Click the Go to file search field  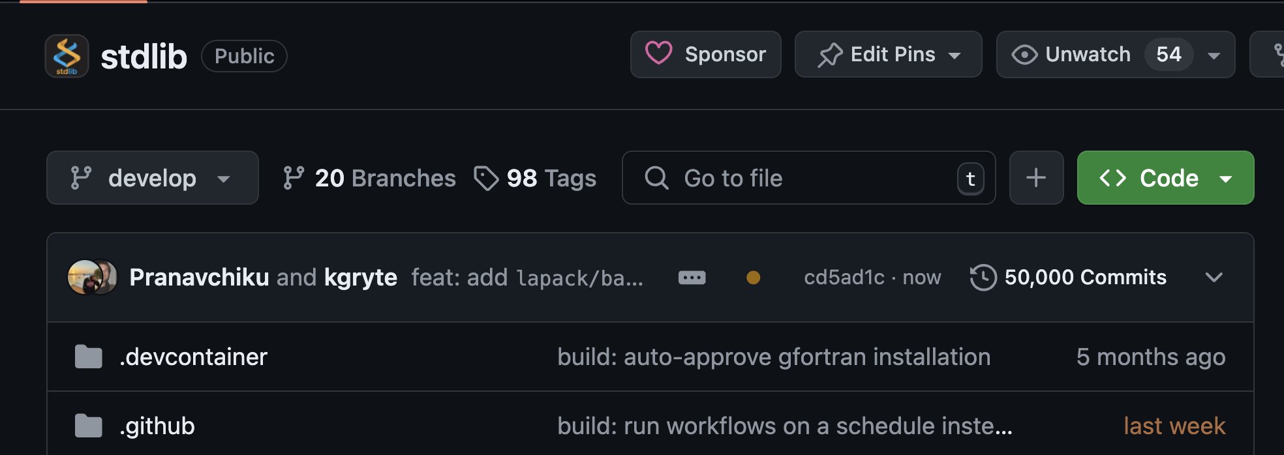(808, 178)
